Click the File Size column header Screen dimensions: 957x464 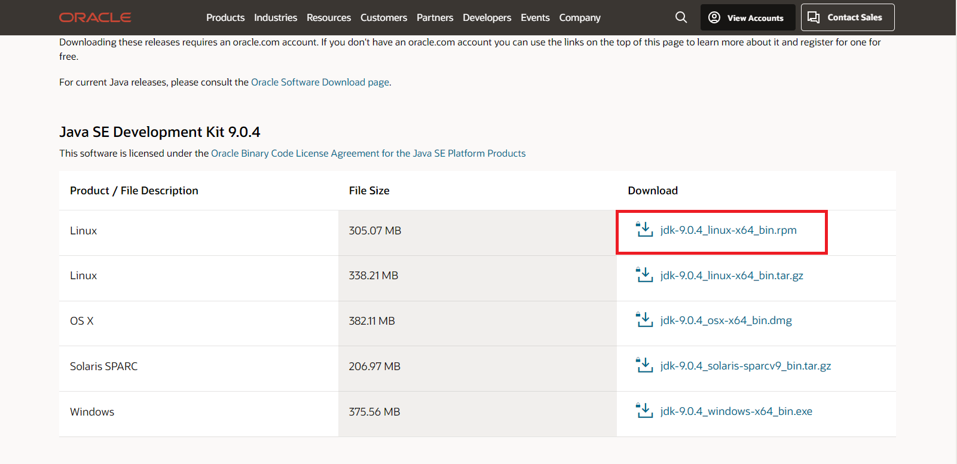point(369,191)
